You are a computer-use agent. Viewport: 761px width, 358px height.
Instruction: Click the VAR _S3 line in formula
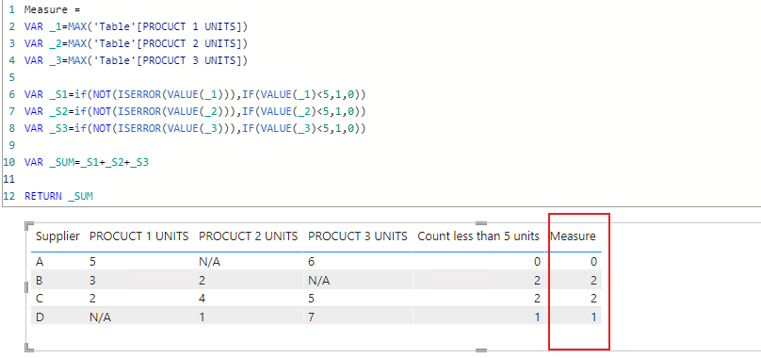coord(195,129)
